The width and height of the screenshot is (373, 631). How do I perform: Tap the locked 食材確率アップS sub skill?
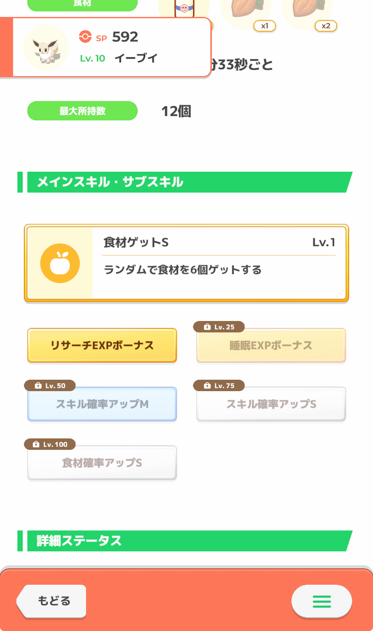102,463
